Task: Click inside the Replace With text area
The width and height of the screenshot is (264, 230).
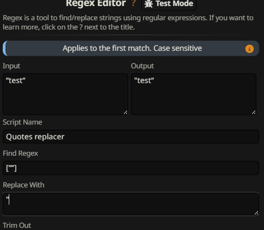Action: (131, 204)
